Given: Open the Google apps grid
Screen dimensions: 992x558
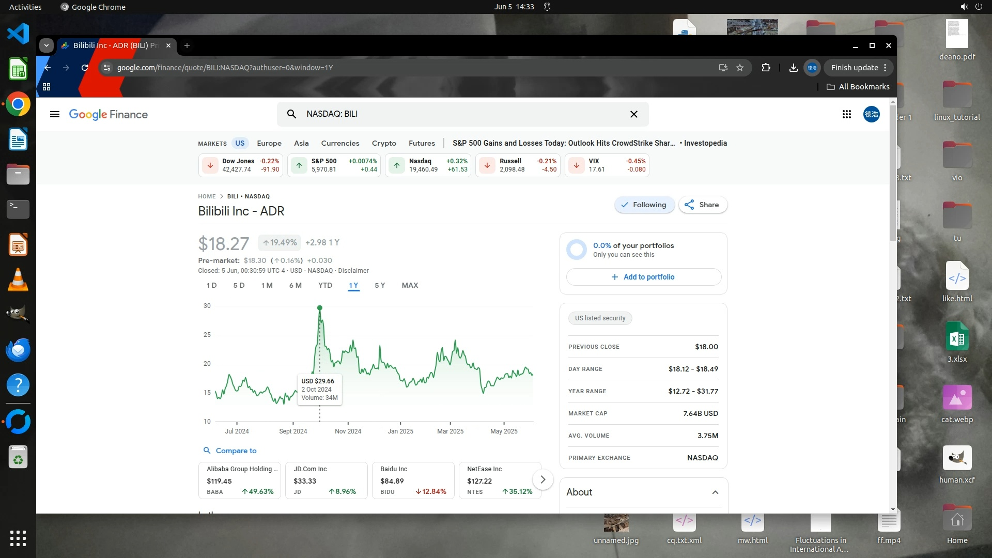Looking at the screenshot, I should click(846, 114).
